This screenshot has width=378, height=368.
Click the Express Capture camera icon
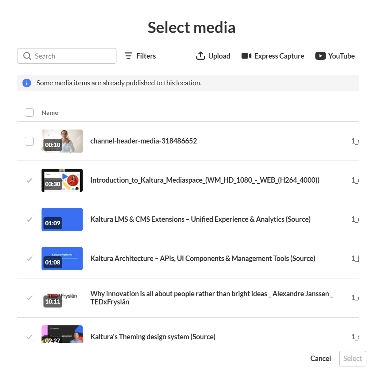pos(246,56)
